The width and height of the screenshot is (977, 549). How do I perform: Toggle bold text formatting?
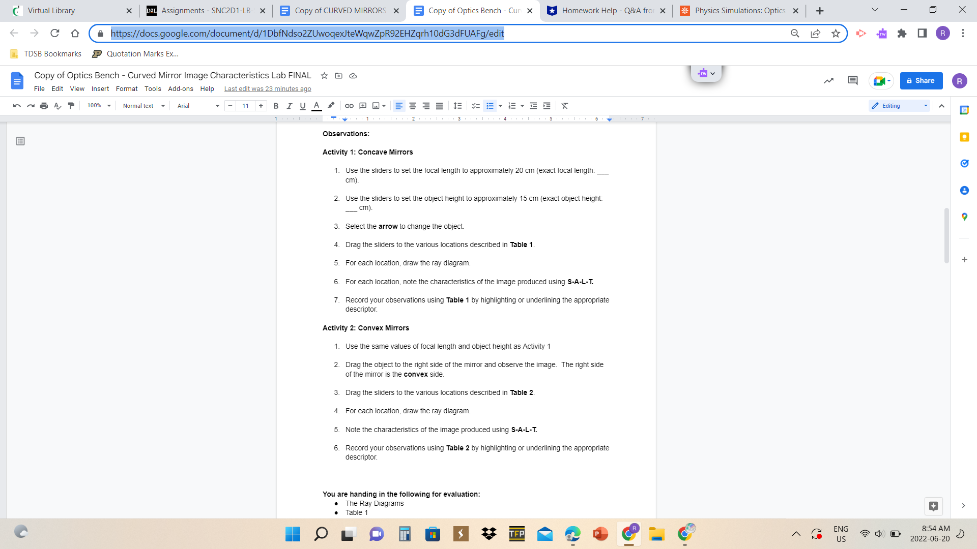(276, 106)
